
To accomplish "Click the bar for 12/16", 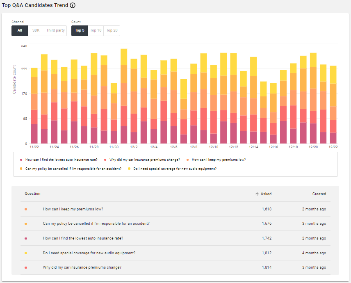I will 274,113.
